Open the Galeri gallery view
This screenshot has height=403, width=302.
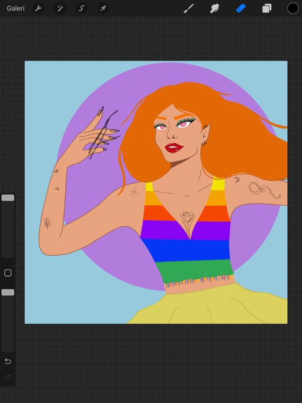[x=15, y=8]
